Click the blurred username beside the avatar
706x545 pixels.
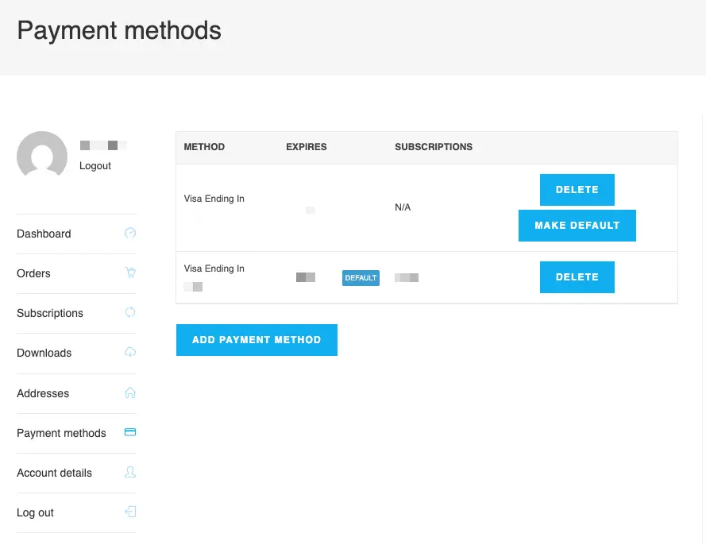pos(103,145)
